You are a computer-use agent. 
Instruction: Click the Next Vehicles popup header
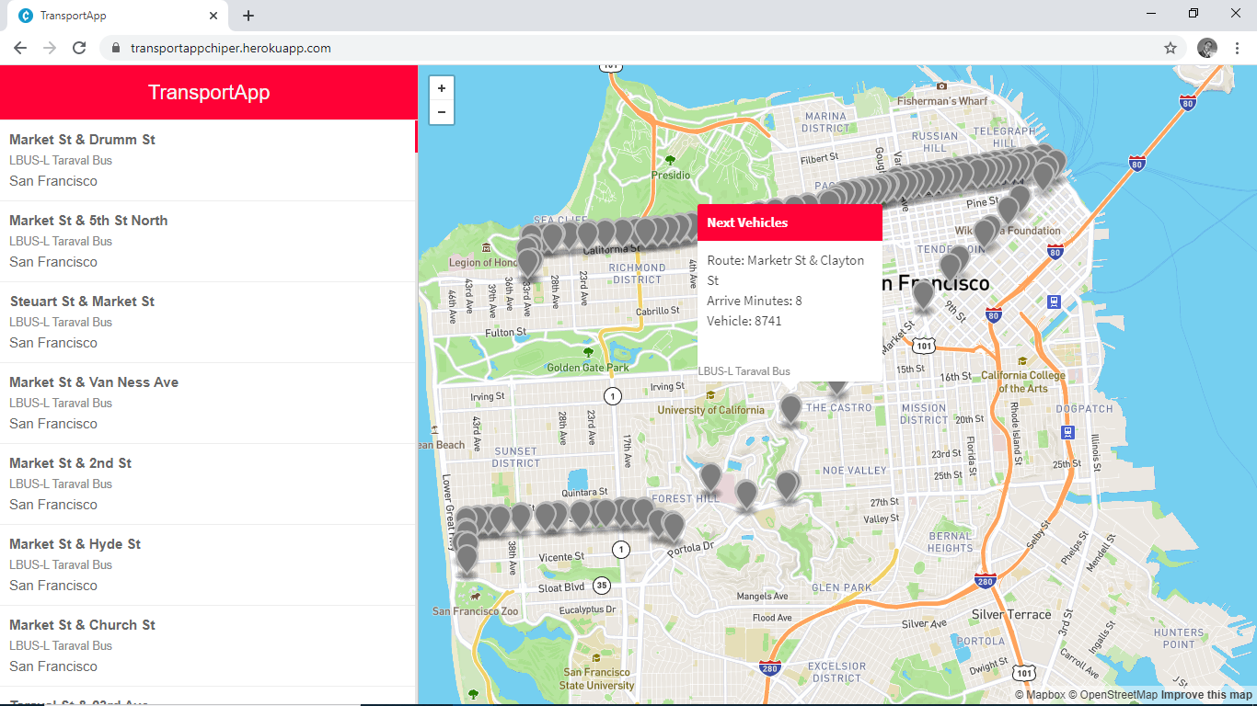(x=790, y=222)
